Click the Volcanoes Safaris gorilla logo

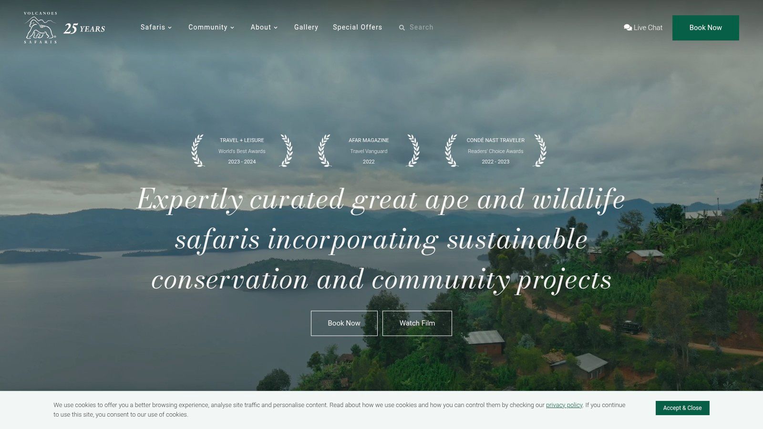click(x=40, y=28)
